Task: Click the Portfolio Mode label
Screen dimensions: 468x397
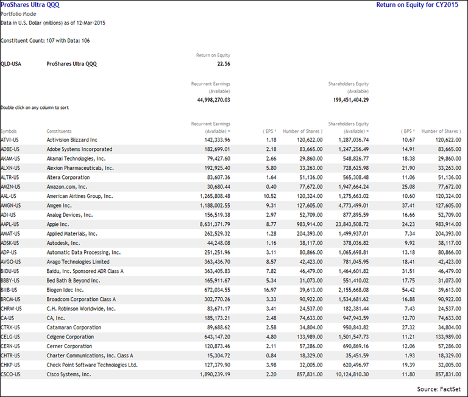Action: point(18,14)
